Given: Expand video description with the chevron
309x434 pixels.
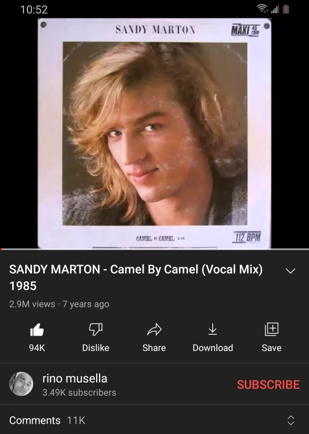Looking at the screenshot, I should (x=291, y=271).
